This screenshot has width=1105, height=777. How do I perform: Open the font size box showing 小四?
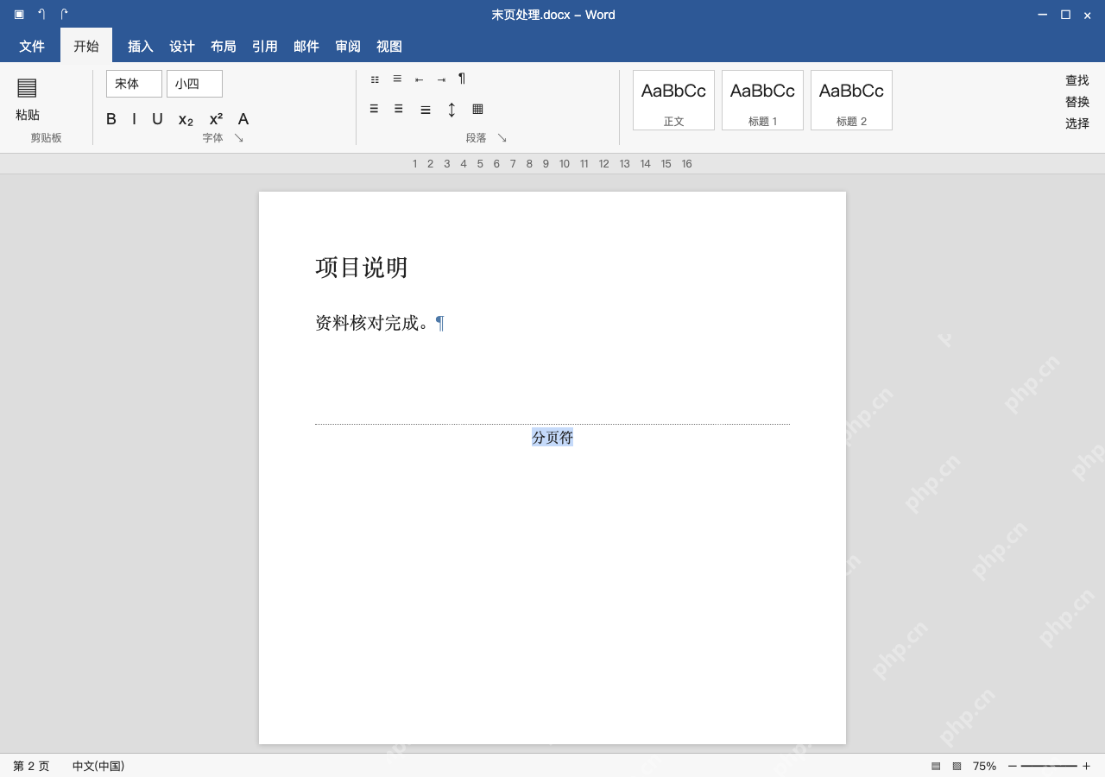coord(194,84)
